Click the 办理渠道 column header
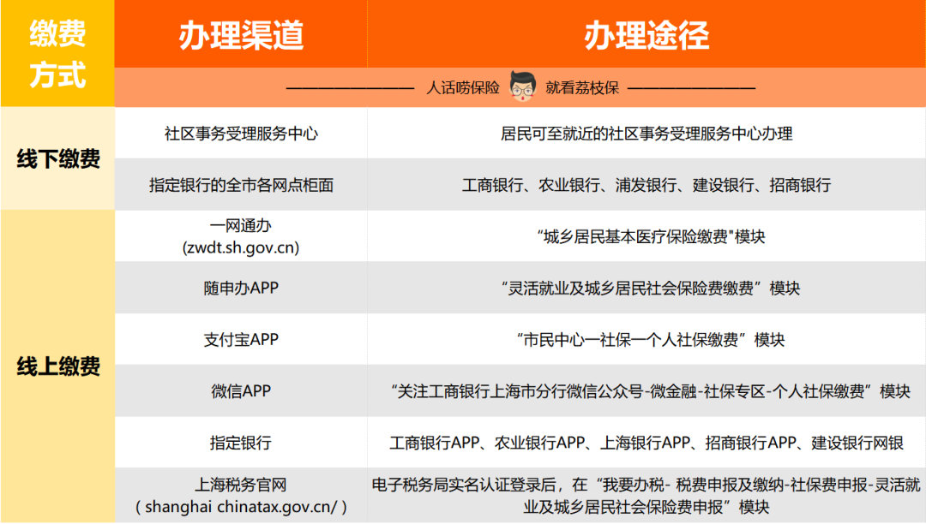 click(241, 35)
